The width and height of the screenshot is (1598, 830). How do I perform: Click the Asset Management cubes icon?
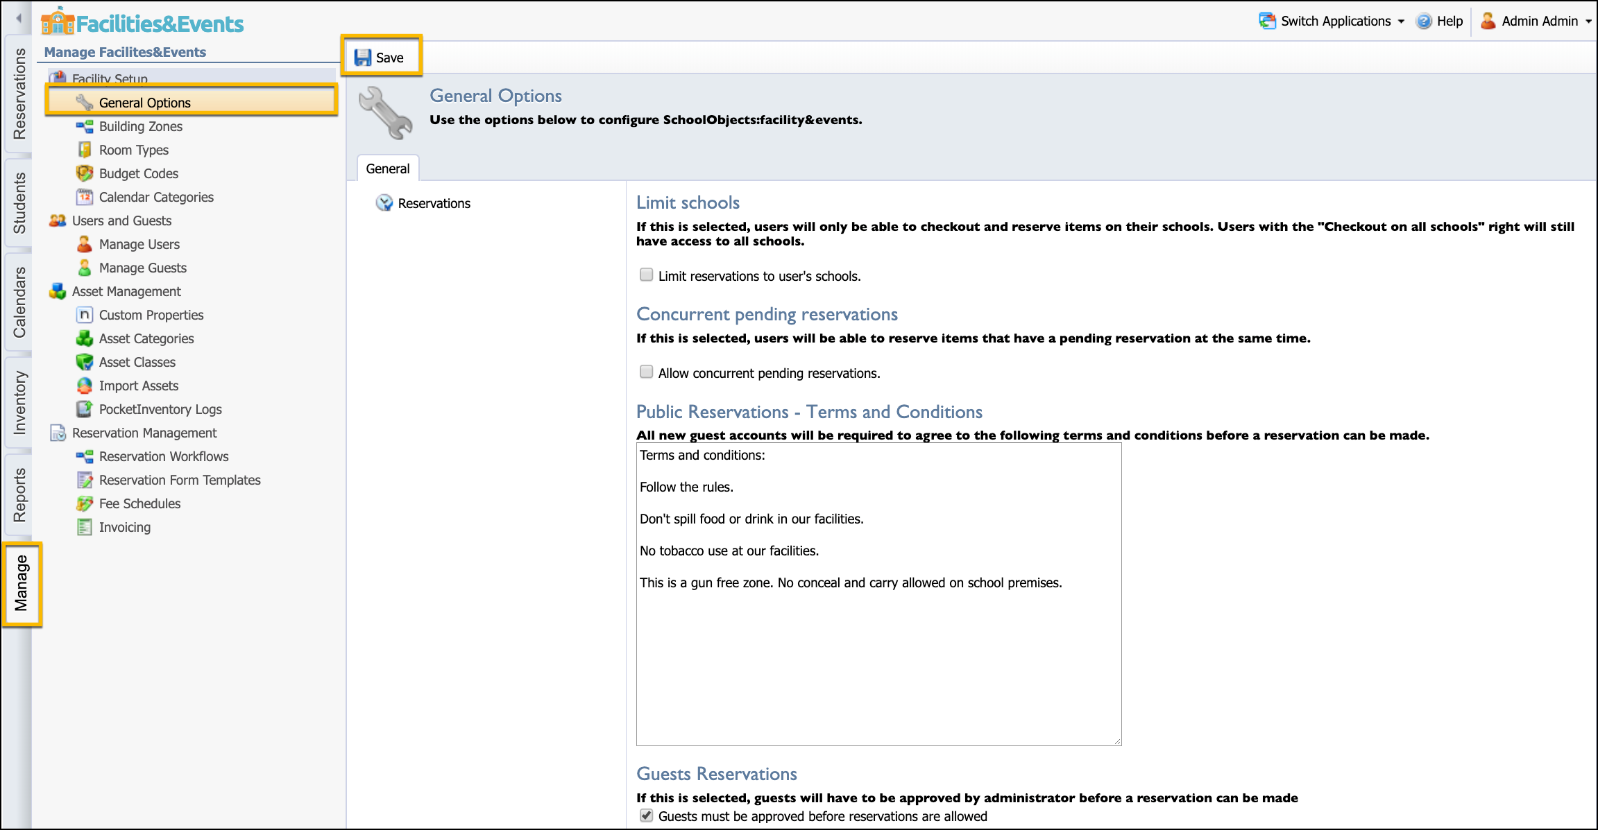tap(58, 291)
